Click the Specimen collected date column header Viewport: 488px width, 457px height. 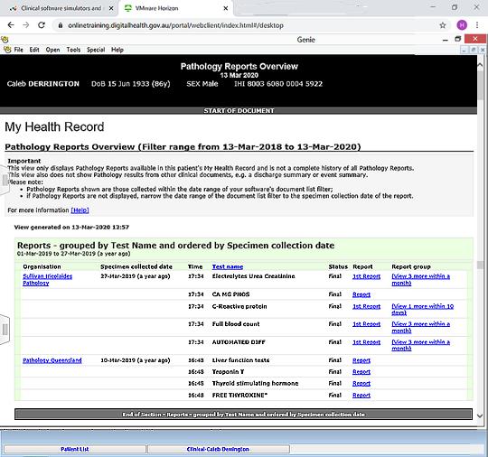(x=136, y=266)
